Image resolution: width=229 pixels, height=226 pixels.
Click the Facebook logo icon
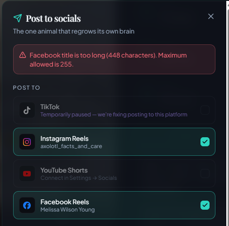click(27, 205)
